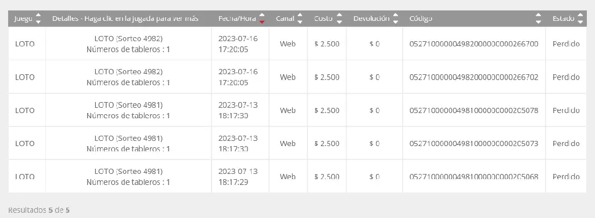Click Perdido status in first row
Image resolution: width=595 pixels, height=218 pixels.
pos(566,43)
